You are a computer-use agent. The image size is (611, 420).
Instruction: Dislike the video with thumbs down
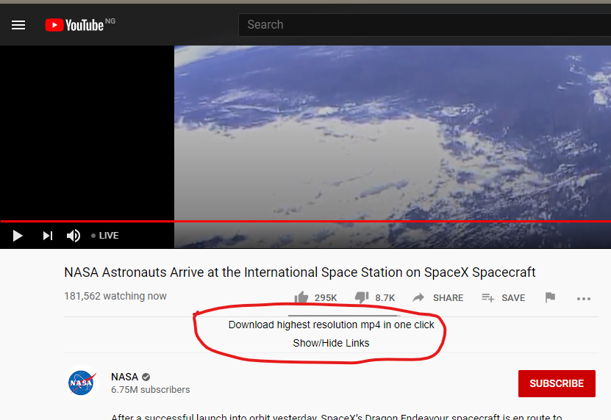pos(362,297)
